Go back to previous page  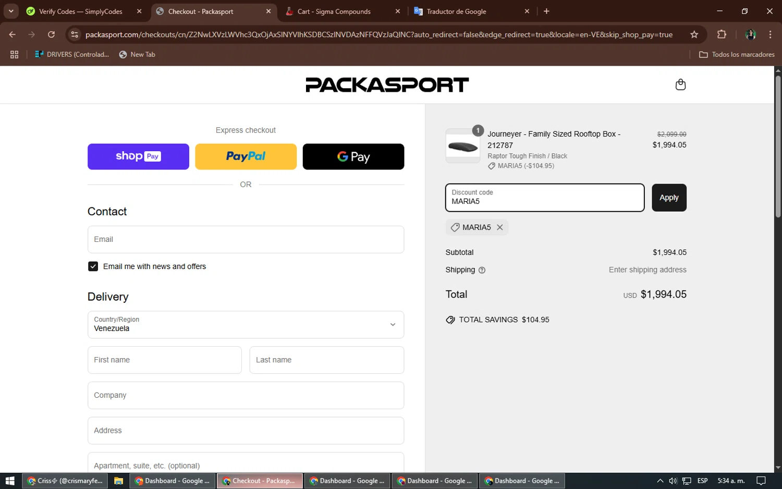click(13, 34)
